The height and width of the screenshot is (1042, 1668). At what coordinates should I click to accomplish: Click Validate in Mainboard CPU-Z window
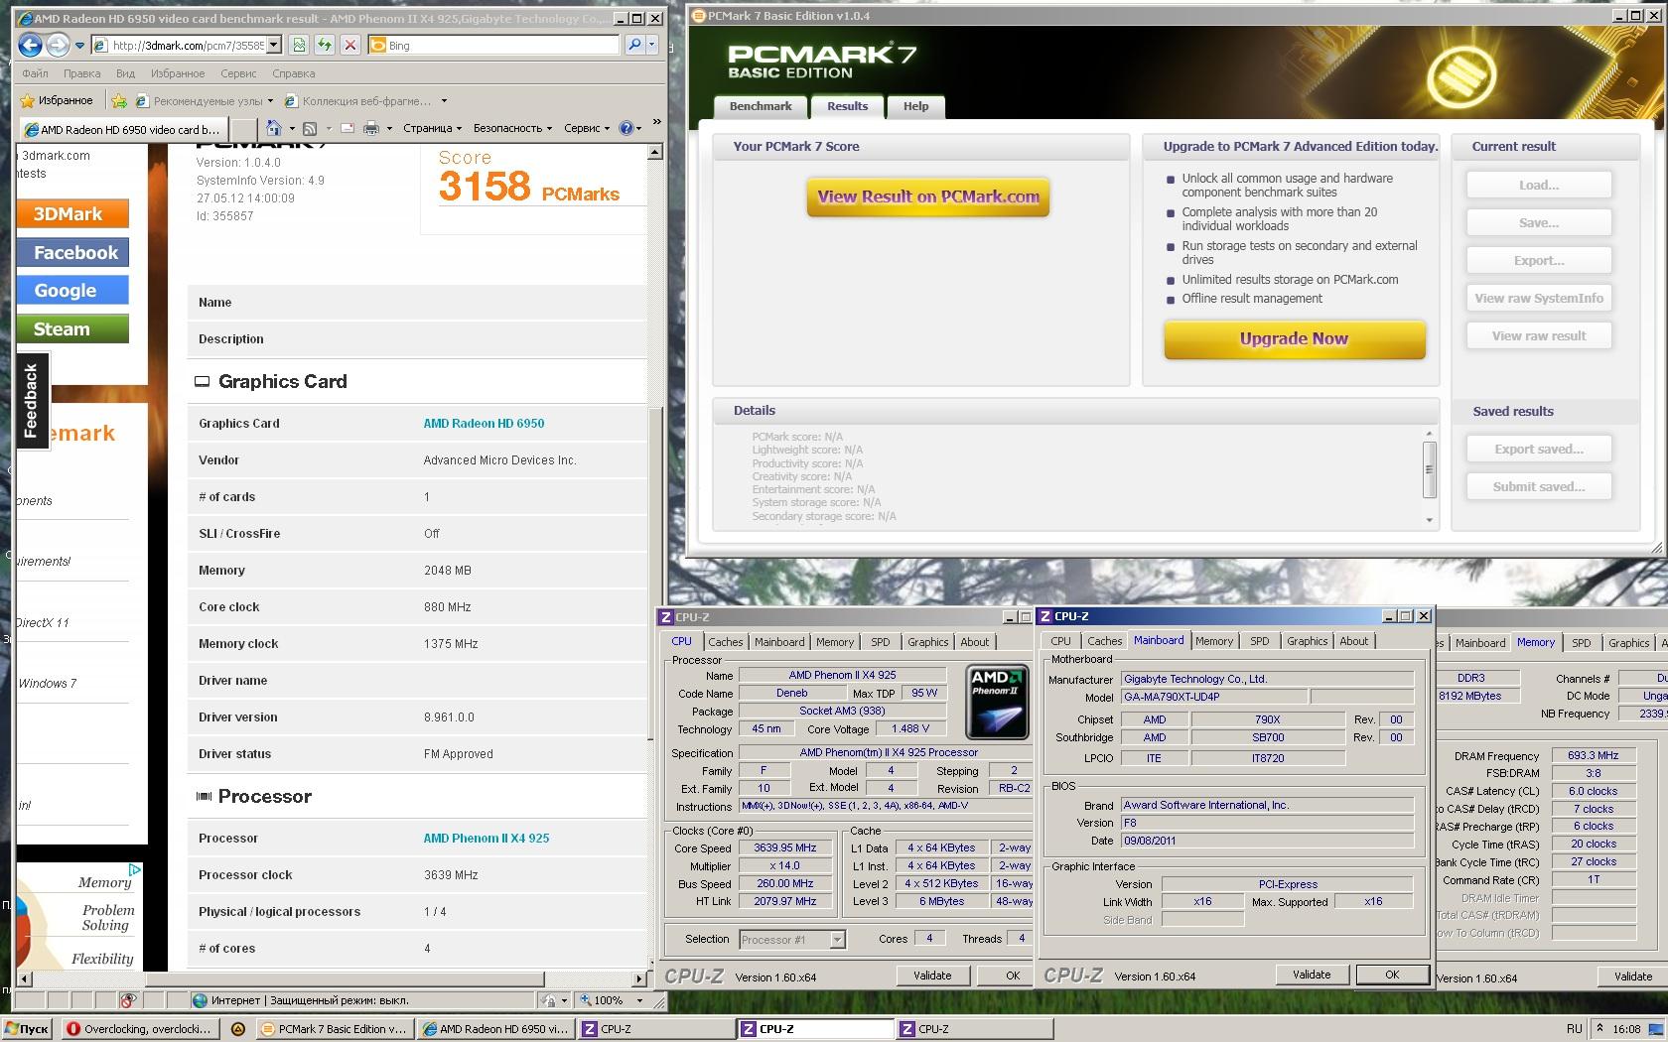click(x=1311, y=975)
